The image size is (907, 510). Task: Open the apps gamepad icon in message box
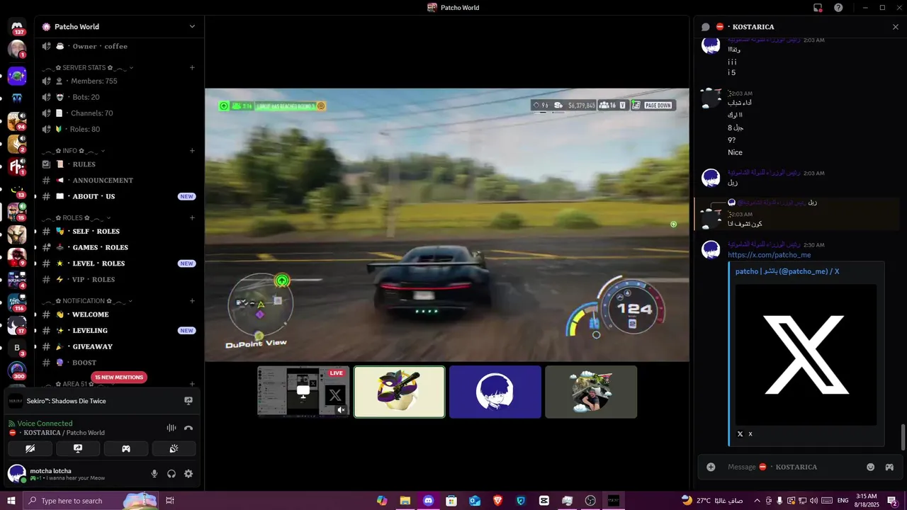(x=889, y=467)
